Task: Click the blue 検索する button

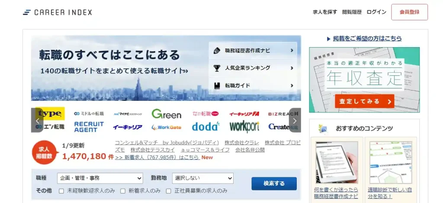Action: 274,184
